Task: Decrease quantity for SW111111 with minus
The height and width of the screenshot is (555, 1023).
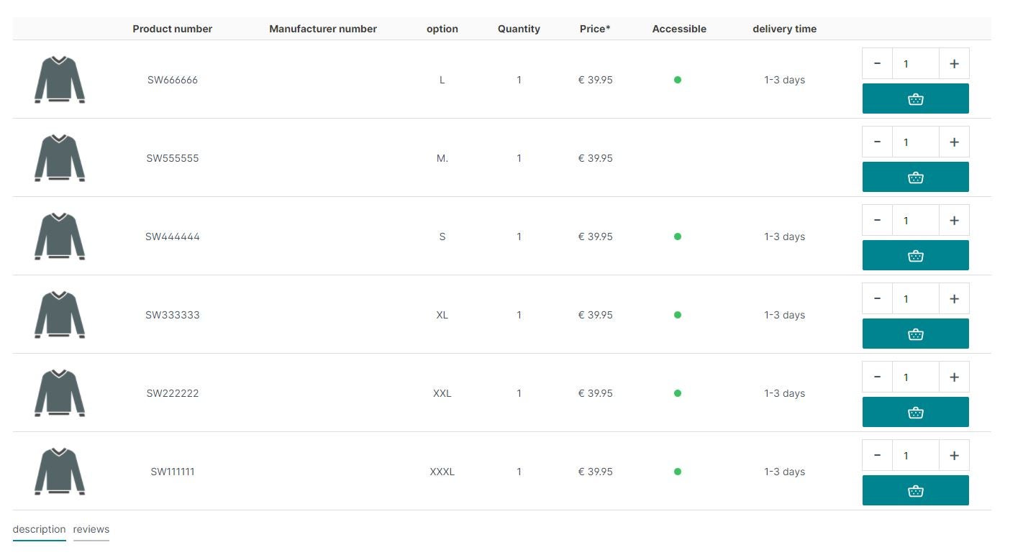Action: pos(878,455)
